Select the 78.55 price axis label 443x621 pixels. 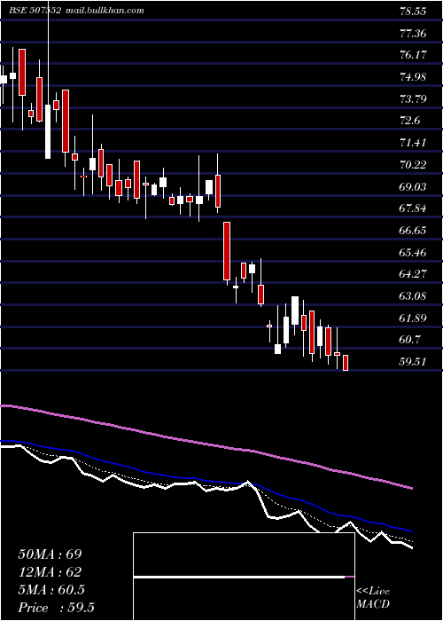pyautogui.click(x=413, y=11)
